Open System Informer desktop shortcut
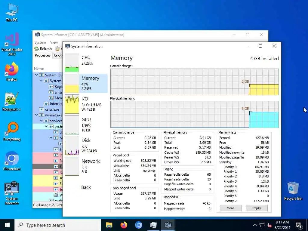308x231 pixels. pos(12,193)
